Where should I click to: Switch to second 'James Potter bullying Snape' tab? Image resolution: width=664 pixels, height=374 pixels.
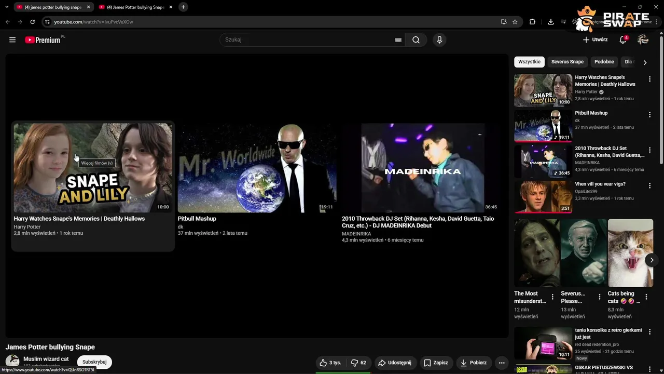coord(136,7)
